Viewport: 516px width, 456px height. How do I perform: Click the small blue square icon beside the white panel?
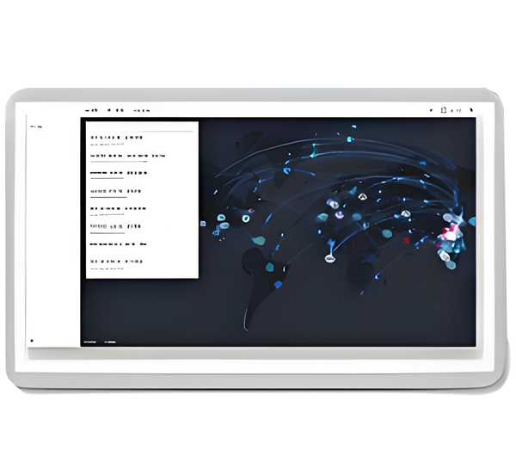pos(203,224)
